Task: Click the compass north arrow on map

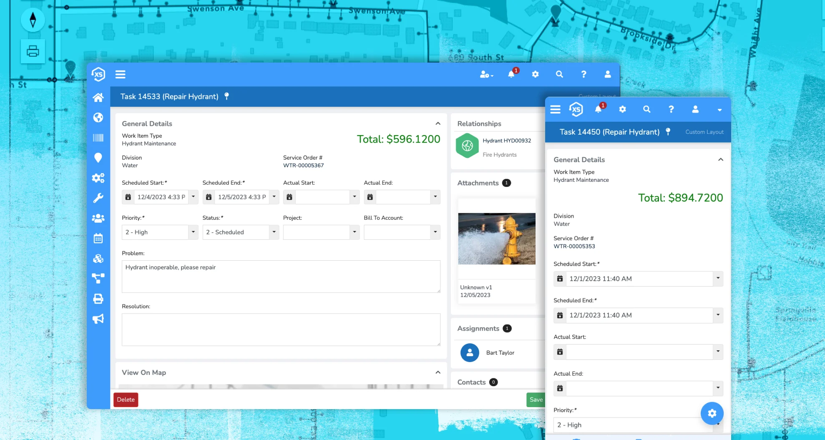Action: point(33,20)
